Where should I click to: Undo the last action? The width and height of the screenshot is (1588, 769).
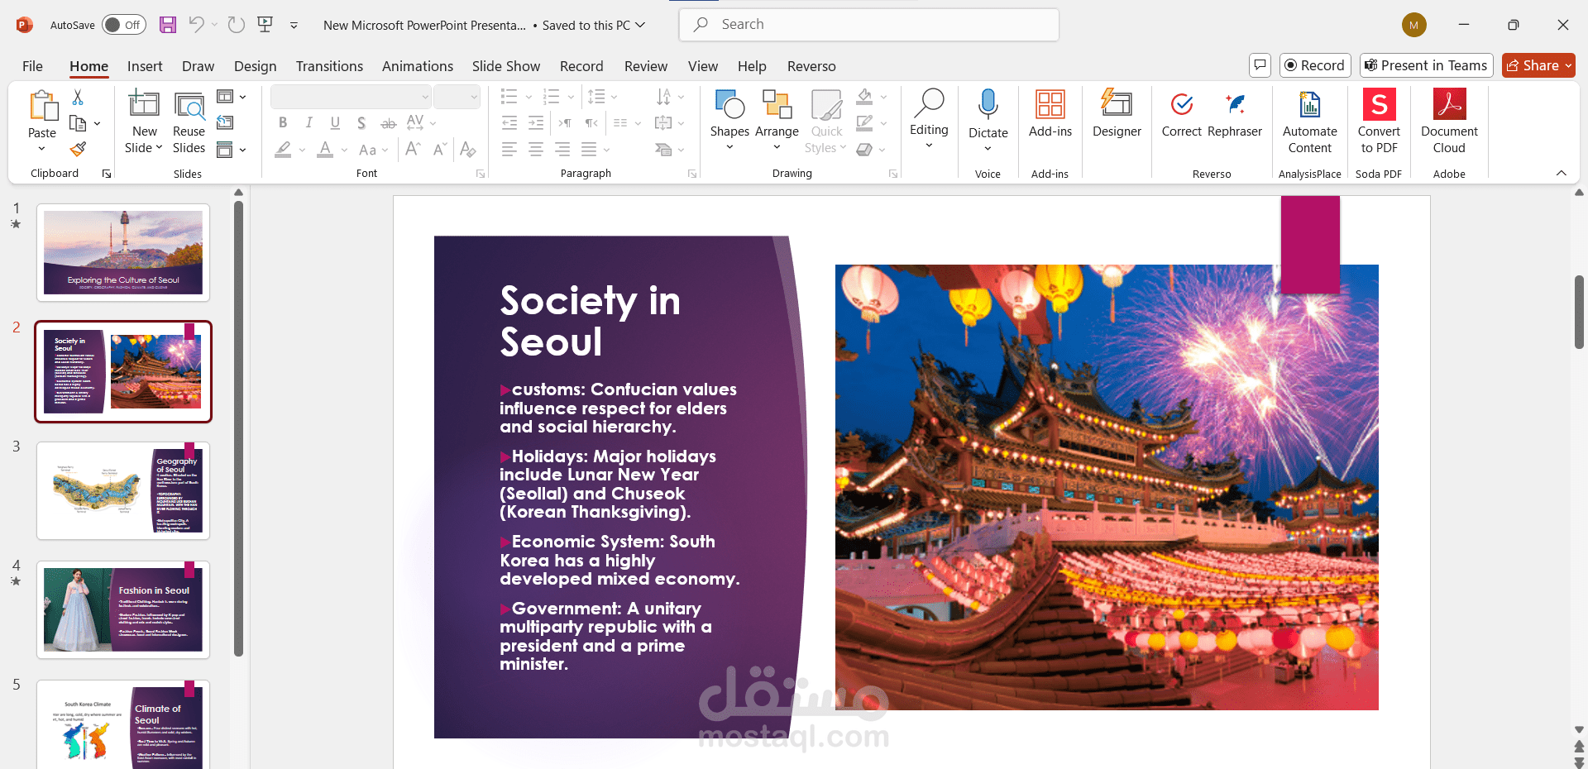tap(196, 25)
